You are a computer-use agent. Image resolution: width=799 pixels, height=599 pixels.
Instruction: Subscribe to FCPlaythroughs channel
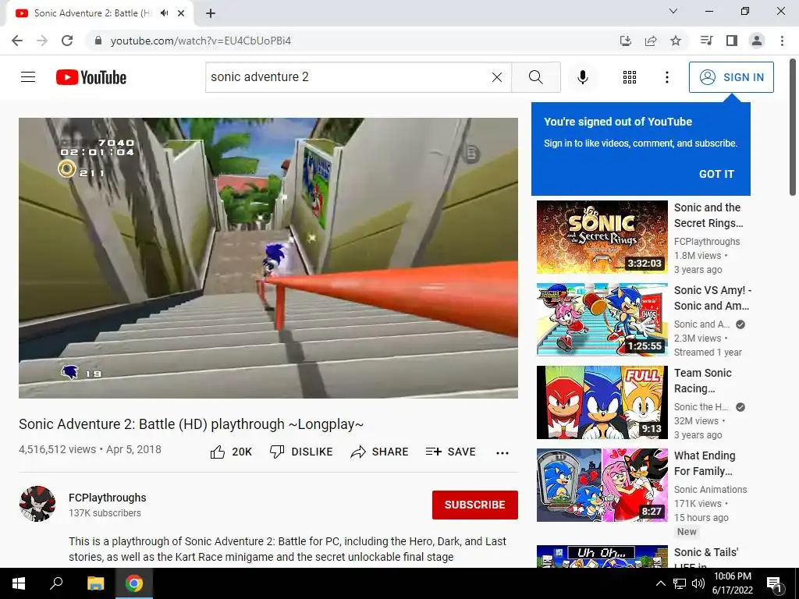(475, 505)
